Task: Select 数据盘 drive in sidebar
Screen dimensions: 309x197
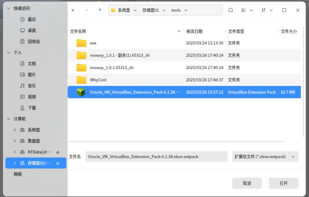Action: (x=34, y=141)
